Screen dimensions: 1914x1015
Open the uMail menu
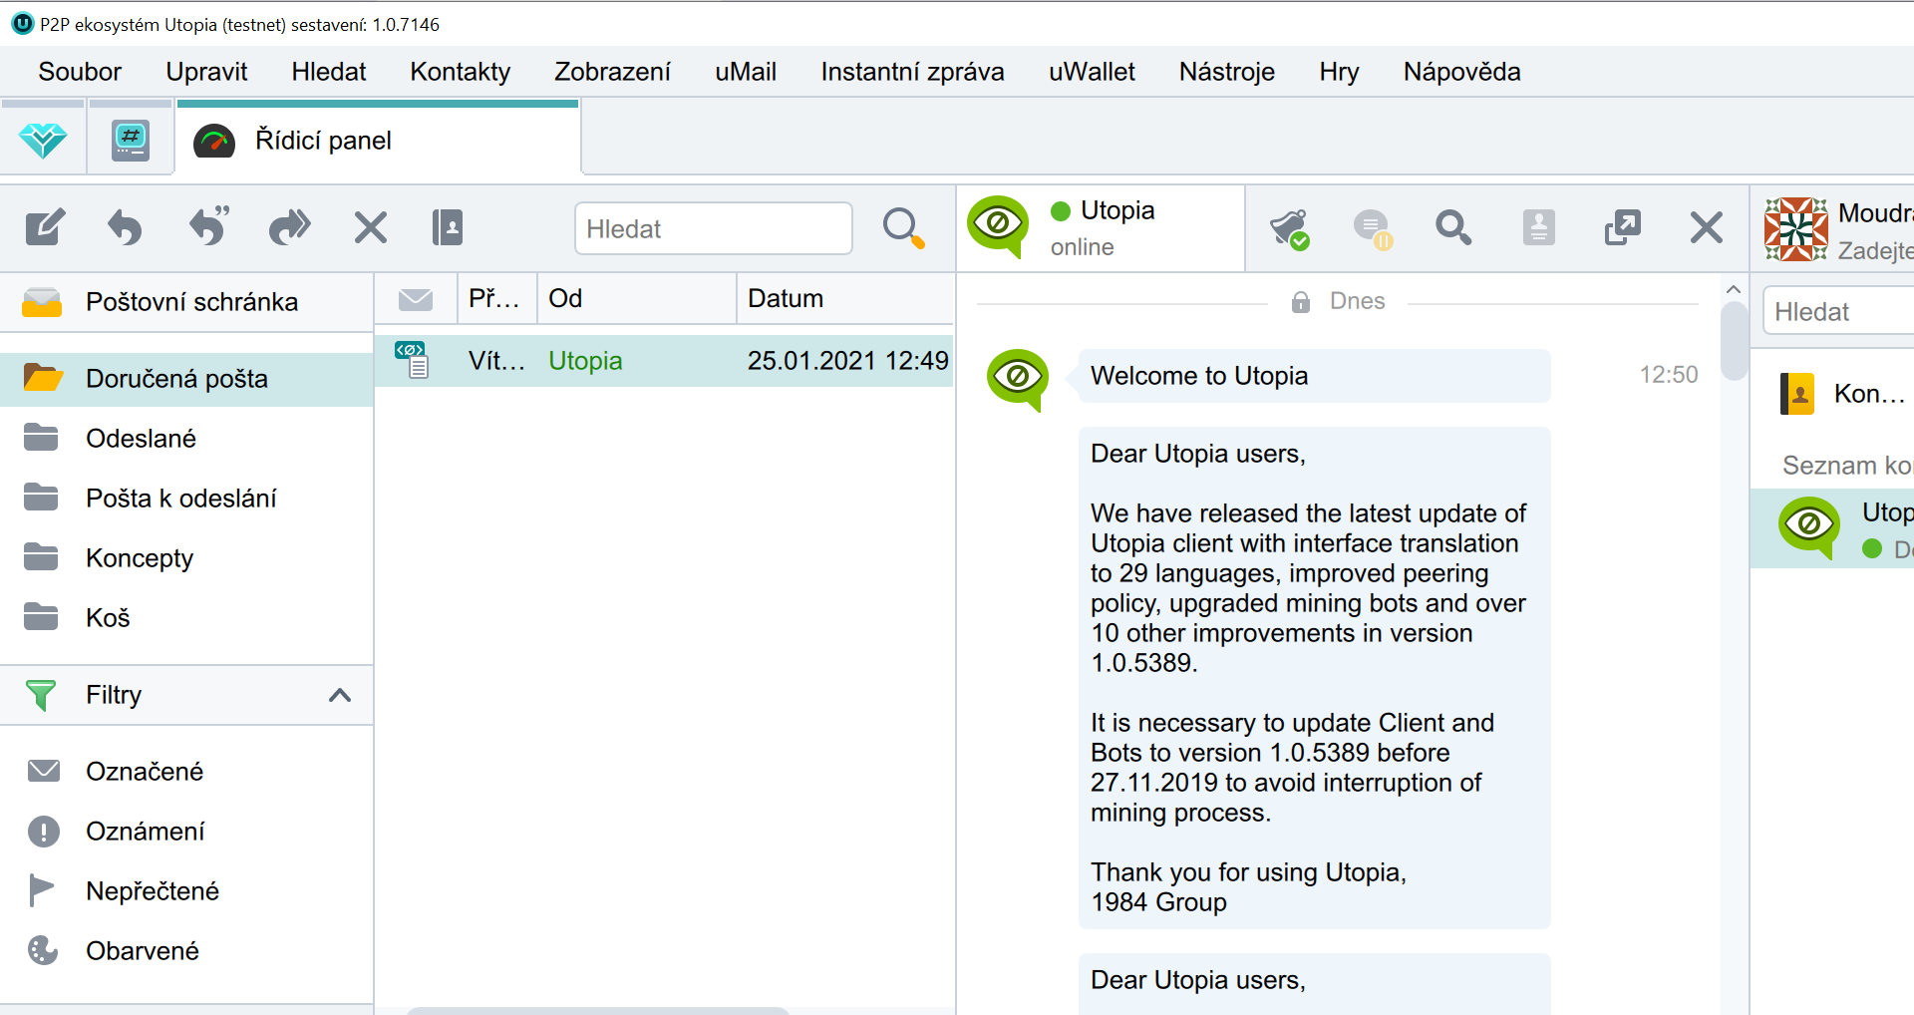[746, 72]
